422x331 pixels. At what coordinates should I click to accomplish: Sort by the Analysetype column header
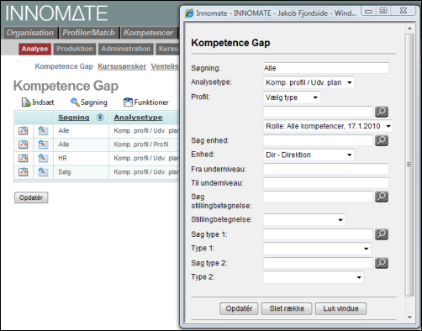(x=138, y=118)
